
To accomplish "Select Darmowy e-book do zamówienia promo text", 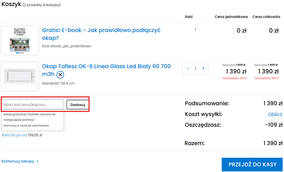I will [x=26, y=126].
